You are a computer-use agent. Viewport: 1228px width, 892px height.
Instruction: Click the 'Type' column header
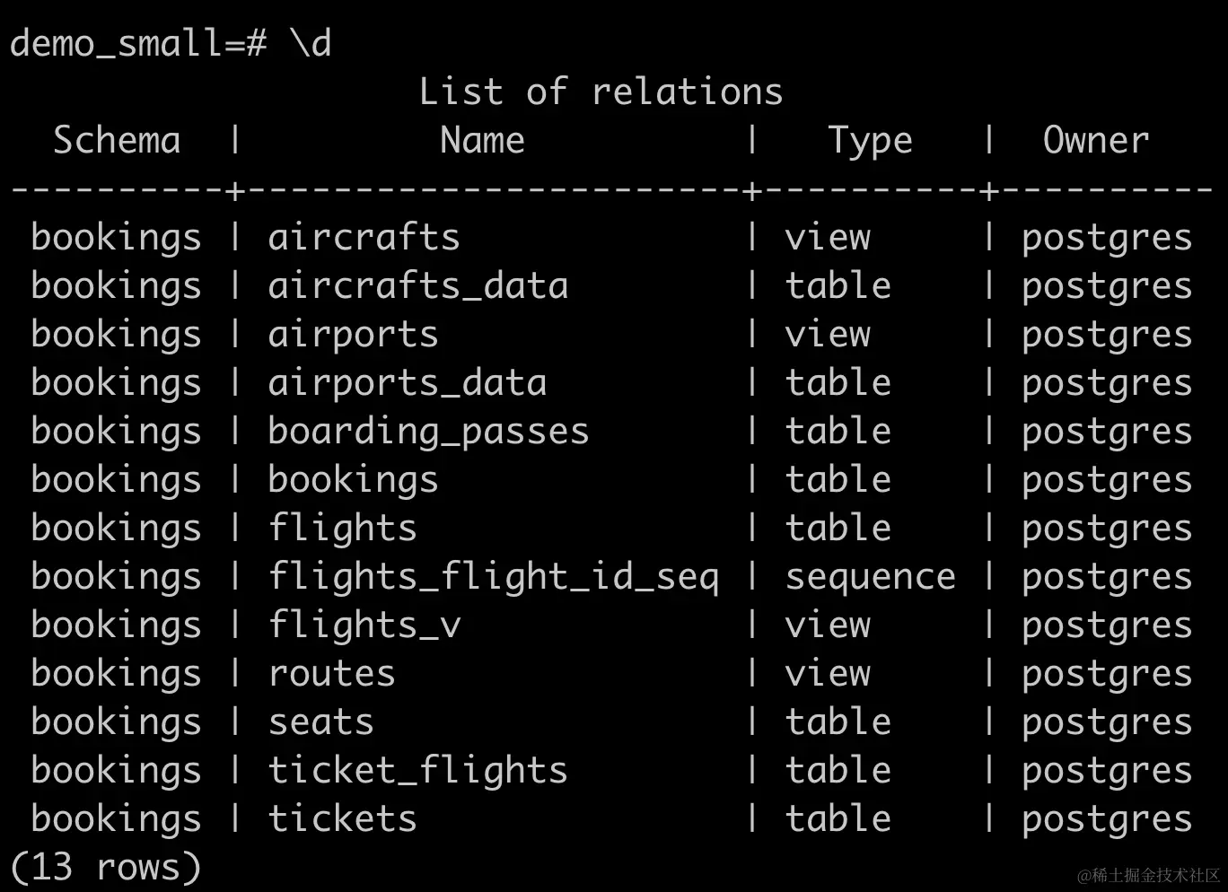click(870, 141)
